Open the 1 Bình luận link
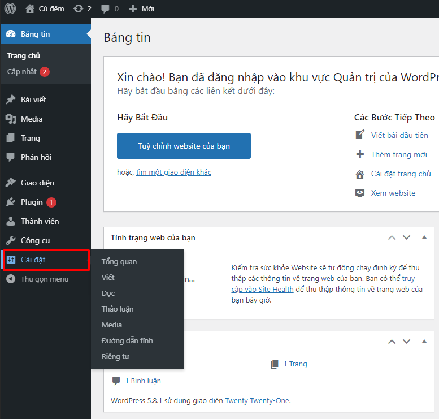 coord(143,381)
